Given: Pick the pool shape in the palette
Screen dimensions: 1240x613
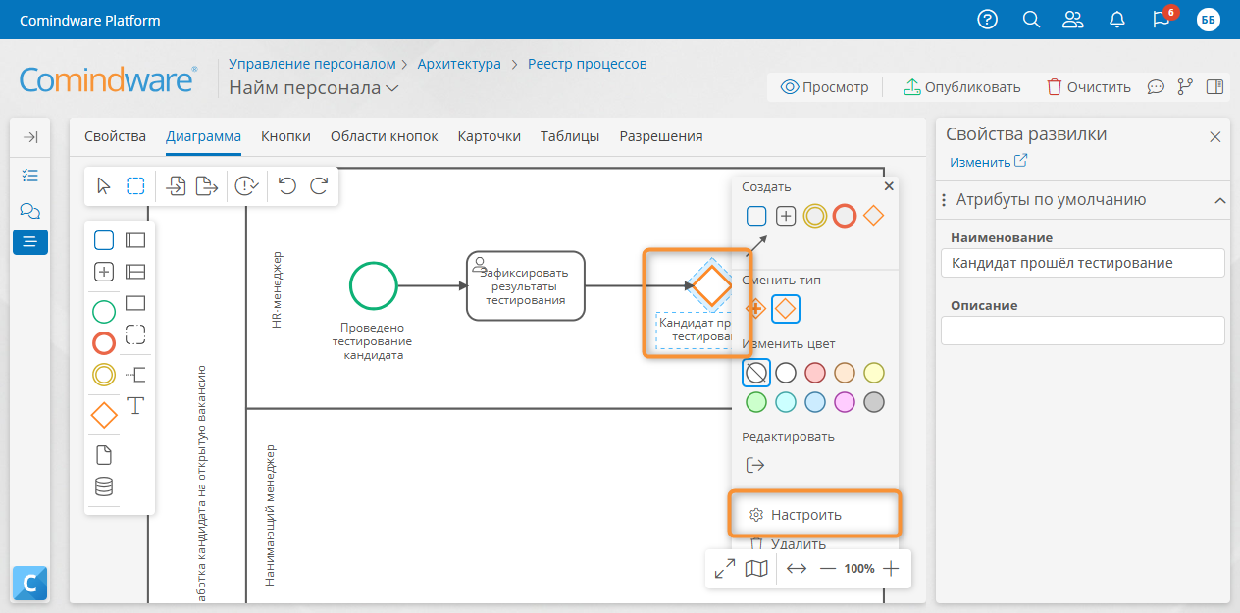Looking at the screenshot, I should click(x=135, y=239).
